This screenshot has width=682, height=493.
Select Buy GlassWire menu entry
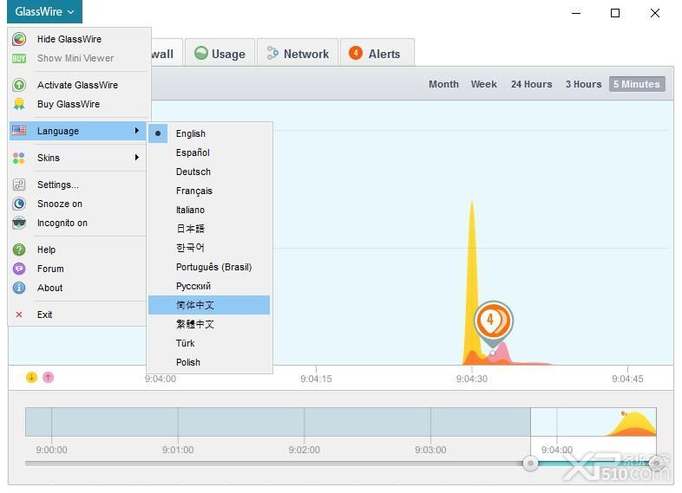coord(77,104)
